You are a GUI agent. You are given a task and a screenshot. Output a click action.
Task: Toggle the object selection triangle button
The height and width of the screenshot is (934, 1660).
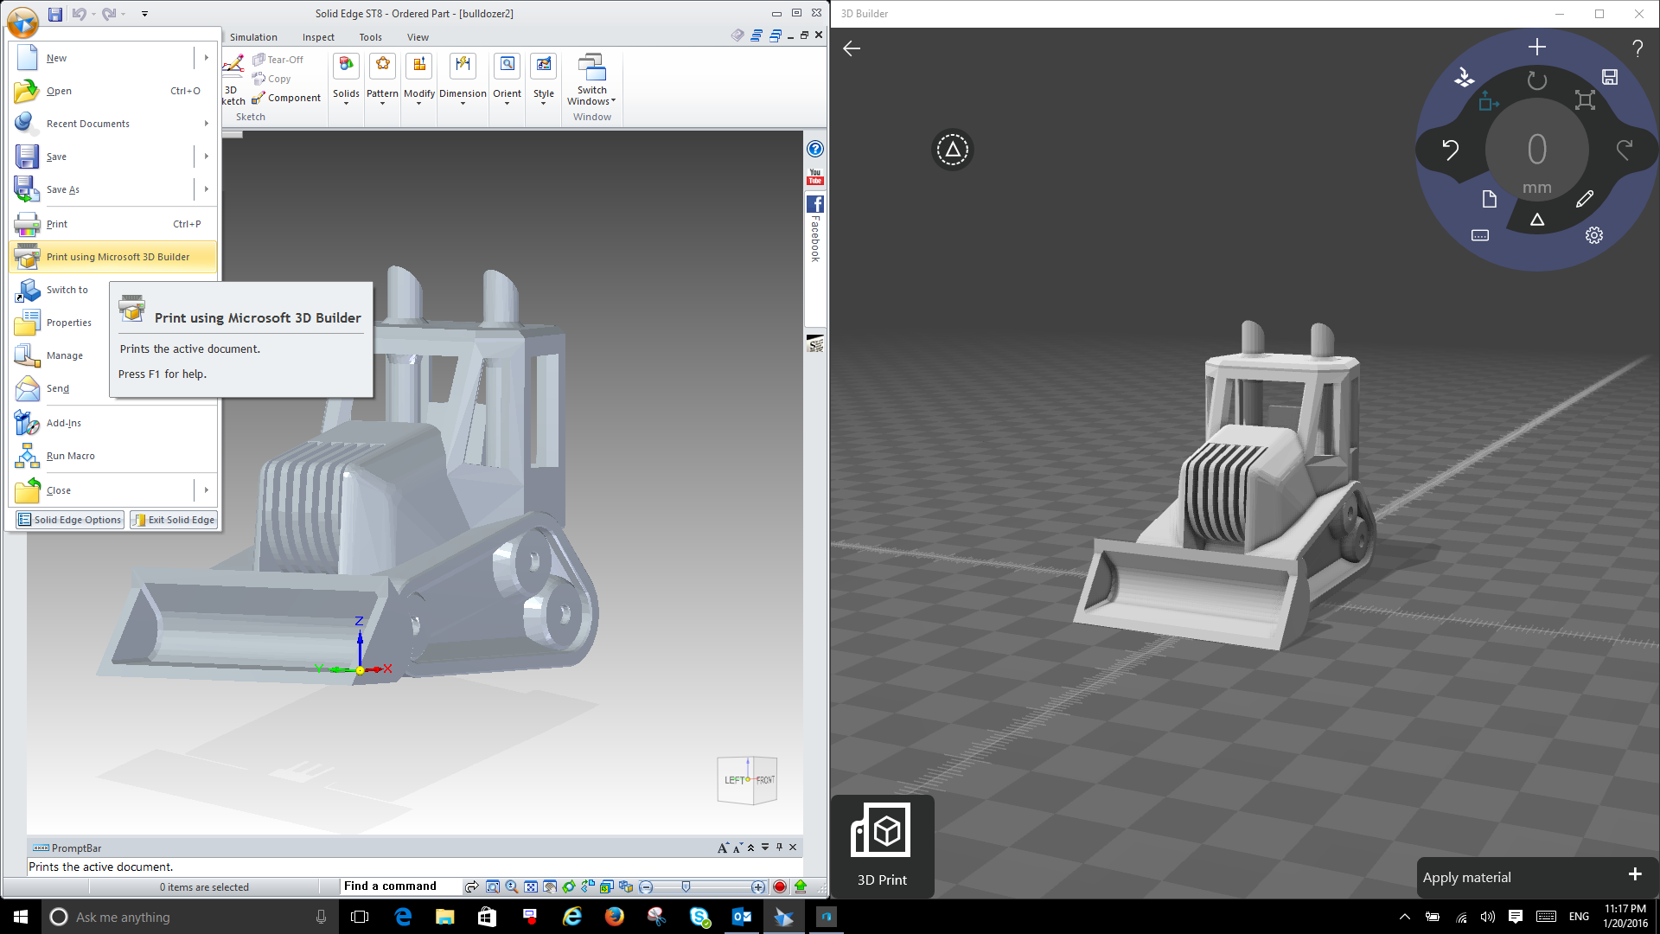[x=953, y=150]
